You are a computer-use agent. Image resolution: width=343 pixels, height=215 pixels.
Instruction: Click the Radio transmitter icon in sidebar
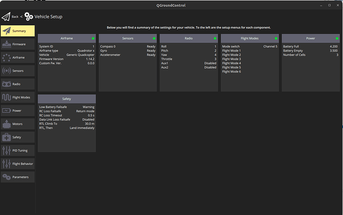6,84
